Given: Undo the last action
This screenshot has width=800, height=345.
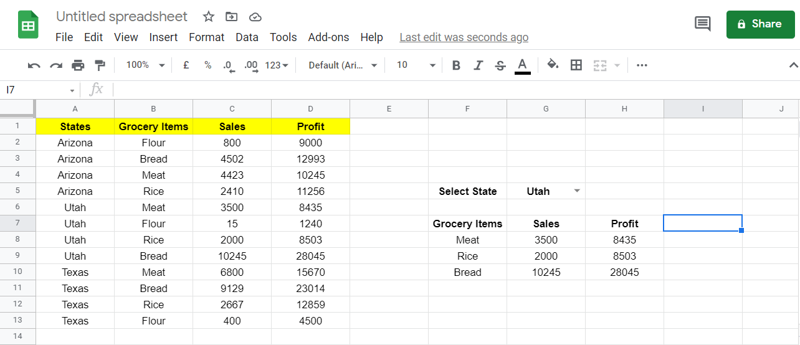Looking at the screenshot, I should click(34, 65).
